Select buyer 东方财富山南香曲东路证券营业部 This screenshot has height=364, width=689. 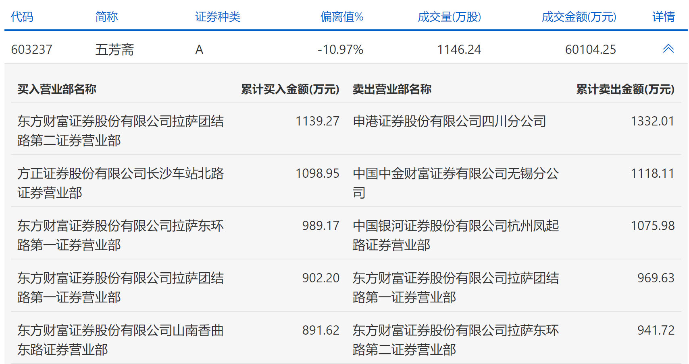click(x=121, y=340)
